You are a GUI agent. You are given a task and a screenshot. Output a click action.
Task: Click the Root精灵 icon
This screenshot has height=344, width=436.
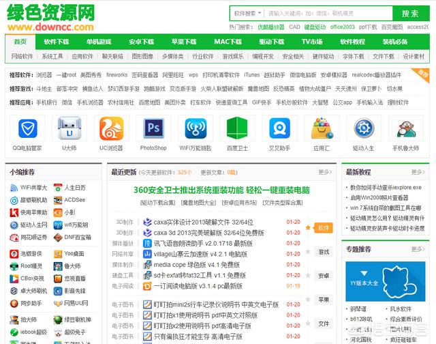(x=14, y=266)
